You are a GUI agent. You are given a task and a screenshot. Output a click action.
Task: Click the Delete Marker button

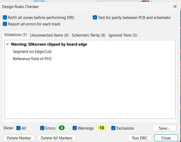point(19,138)
